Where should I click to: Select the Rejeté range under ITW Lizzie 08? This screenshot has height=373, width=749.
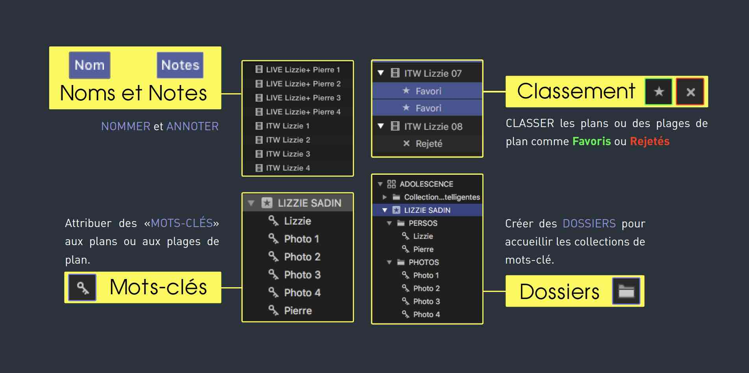pos(428,144)
